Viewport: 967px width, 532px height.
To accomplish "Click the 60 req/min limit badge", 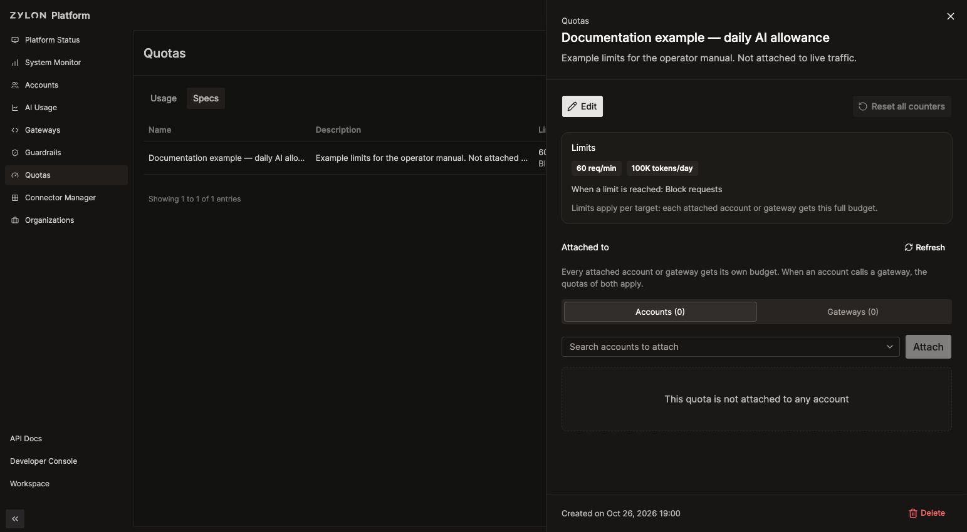I will click(597, 168).
